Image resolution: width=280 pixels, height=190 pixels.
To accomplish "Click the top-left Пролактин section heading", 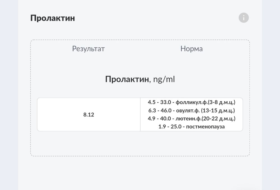I will click(x=52, y=18).
